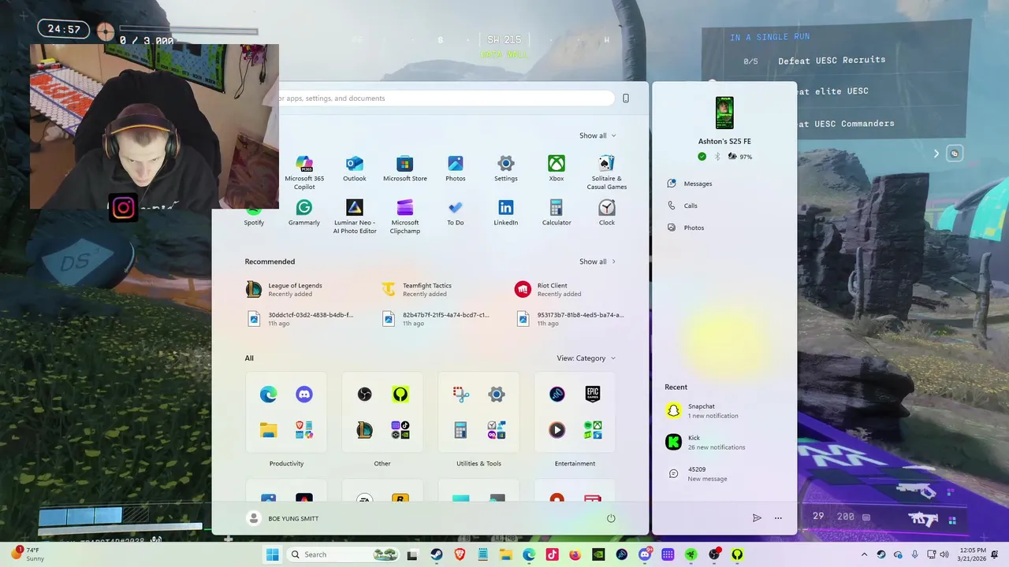Open TikTok from the taskbar
This screenshot has width=1009, height=567.
[552, 554]
